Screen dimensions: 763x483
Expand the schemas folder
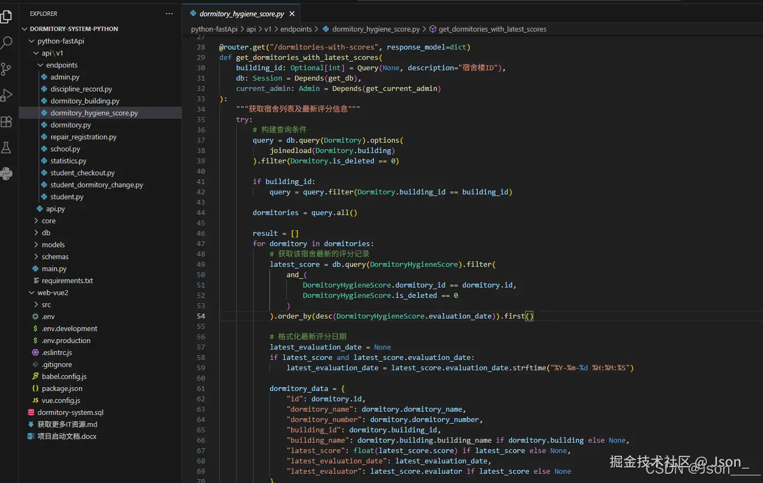pos(55,257)
